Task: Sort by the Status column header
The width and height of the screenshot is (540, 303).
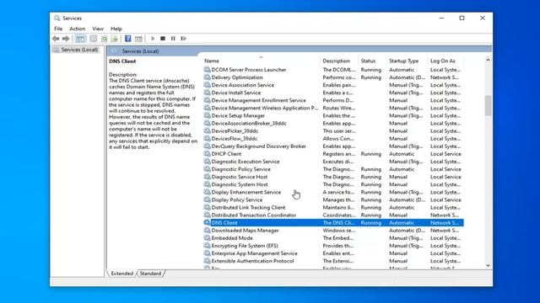Action: (x=372, y=61)
